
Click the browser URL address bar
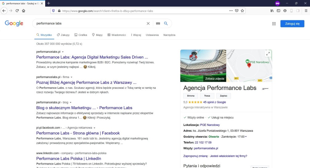(x=144, y=11)
